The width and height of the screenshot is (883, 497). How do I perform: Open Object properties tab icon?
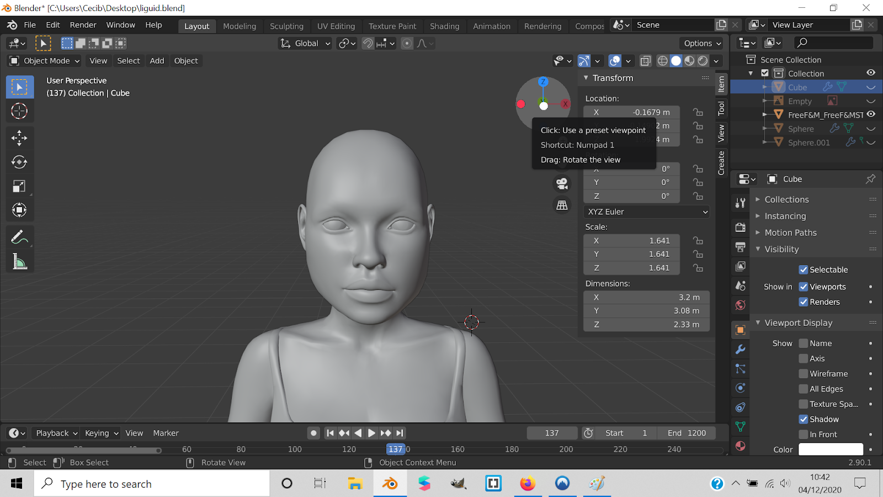click(741, 330)
